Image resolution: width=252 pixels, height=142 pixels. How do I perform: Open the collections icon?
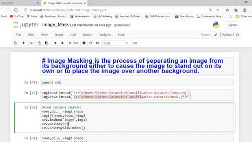[x=236, y=10]
